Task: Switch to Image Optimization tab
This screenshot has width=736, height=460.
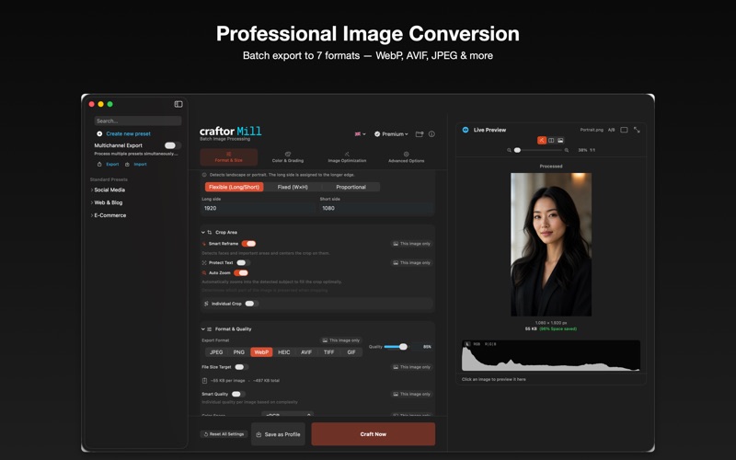Action: pyautogui.click(x=347, y=157)
